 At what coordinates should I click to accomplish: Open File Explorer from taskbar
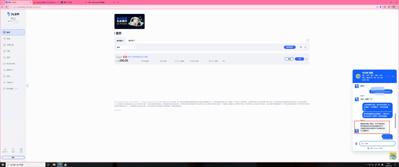click(x=54, y=164)
